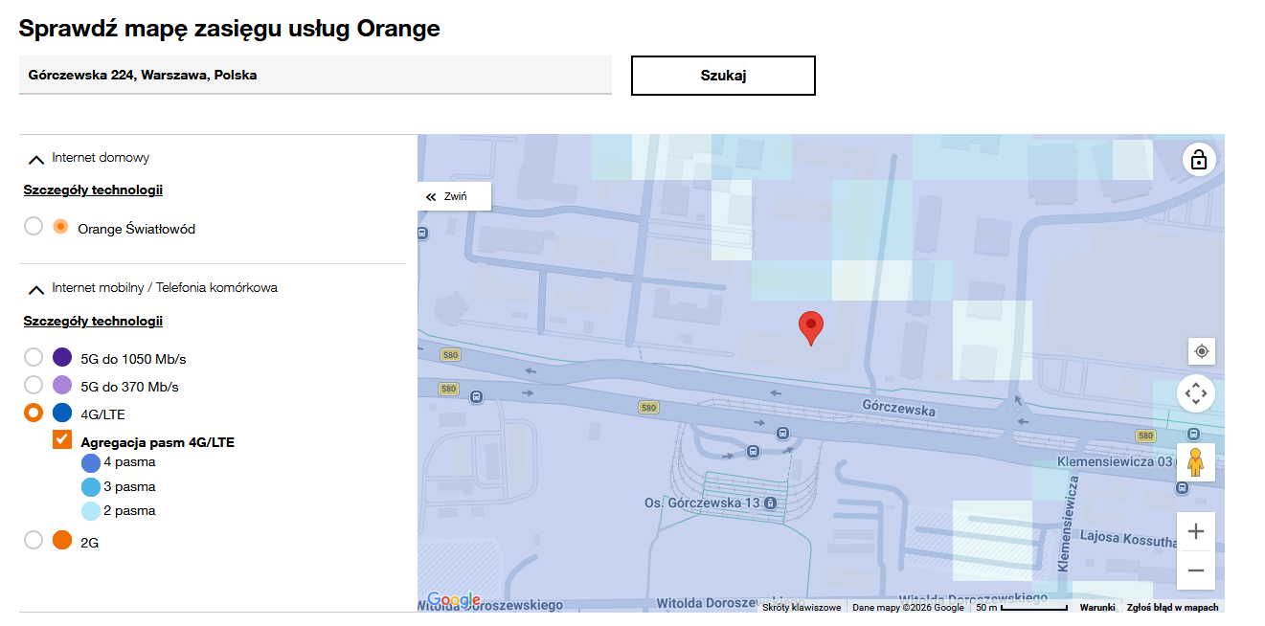Activate Street View pegman
The image size is (1265, 626).
[x=1195, y=462]
